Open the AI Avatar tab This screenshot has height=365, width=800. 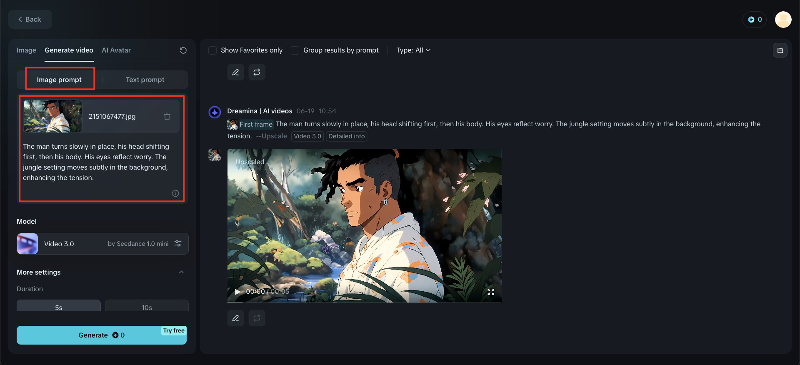pos(116,50)
